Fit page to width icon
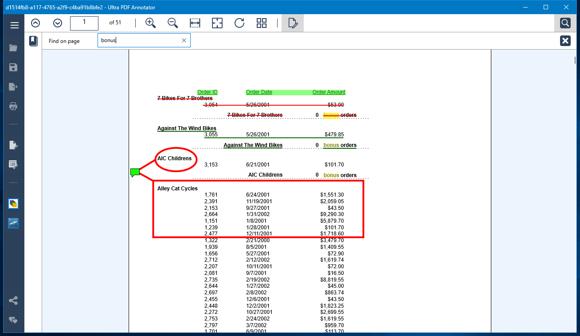The width and height of the screenshot is (580, 336). (195, 23)
